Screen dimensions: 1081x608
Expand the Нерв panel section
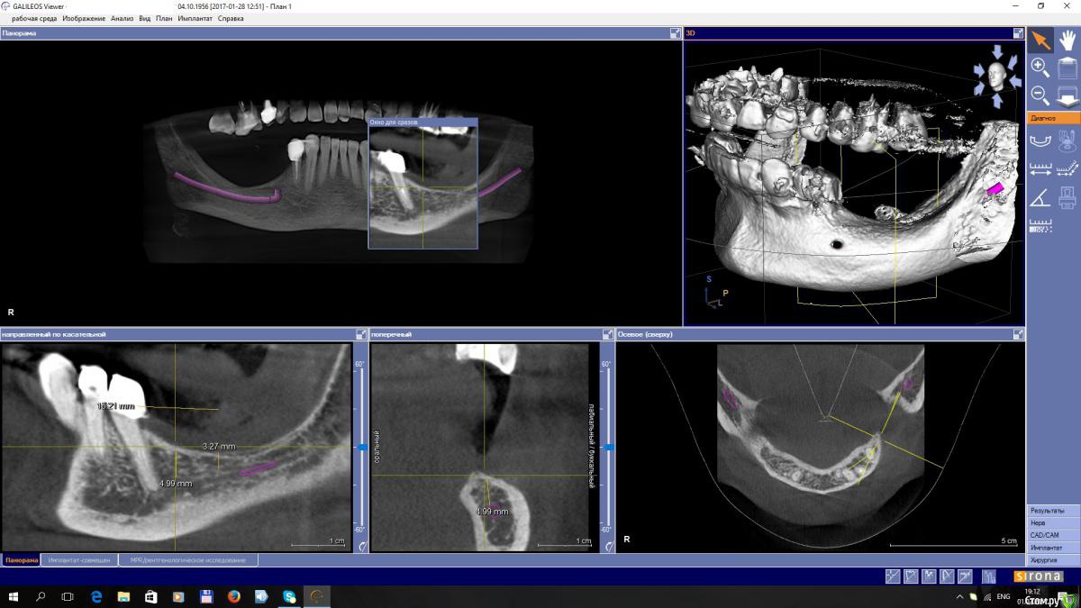tap(1053, 522)
